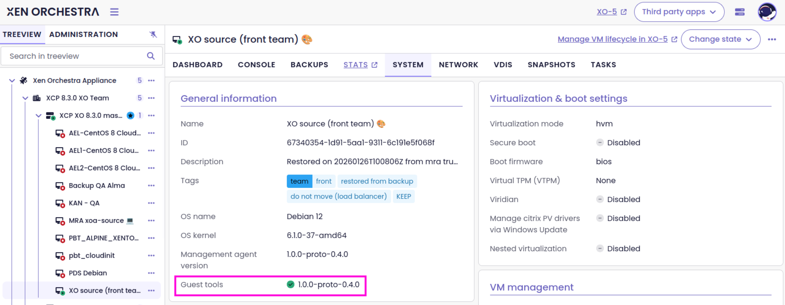
Task: Open more actions for XCP 8.3.0 XO Team
Action: tap(152, 98)
